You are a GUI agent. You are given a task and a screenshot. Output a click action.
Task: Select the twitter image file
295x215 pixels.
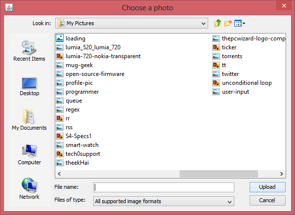pyautogui.click(x=225, y=74)
